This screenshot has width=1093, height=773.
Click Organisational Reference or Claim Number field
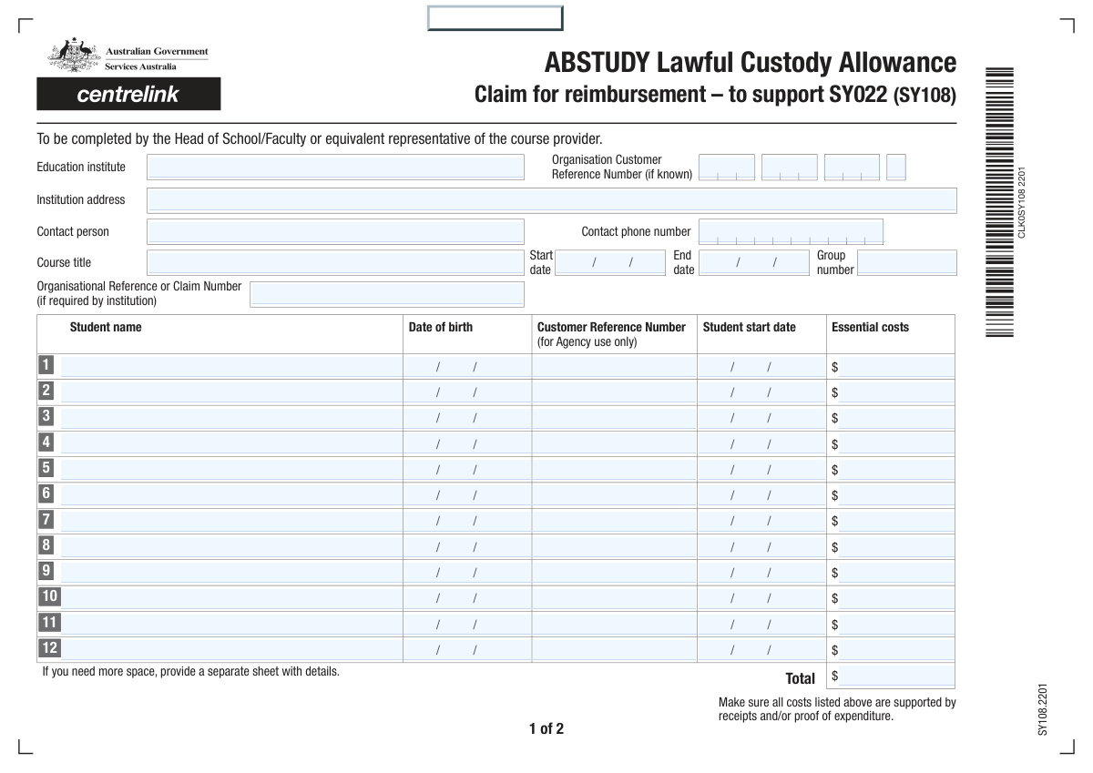[387, 294]
